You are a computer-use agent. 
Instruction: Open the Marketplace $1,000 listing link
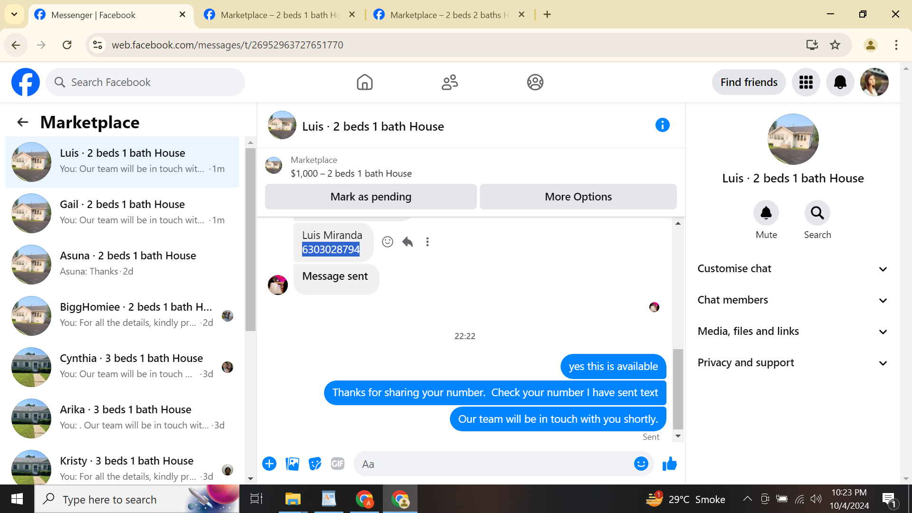click(351, 173)
